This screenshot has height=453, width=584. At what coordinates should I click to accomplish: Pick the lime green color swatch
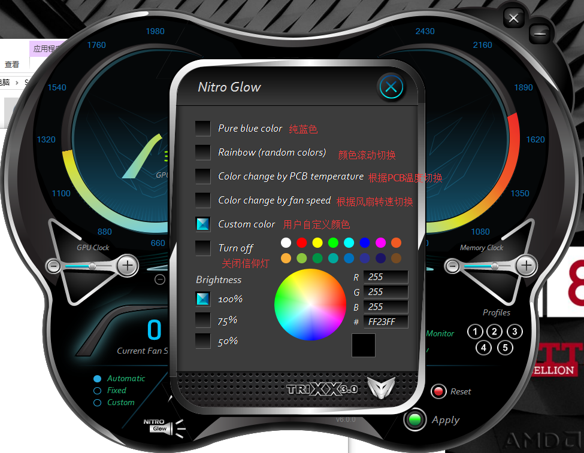click(302, 259)
